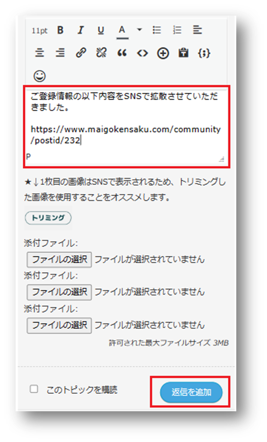This screenshot has width=267, height=442.
Task: Open the text color dropdown arrow
Action: (139, 29)
